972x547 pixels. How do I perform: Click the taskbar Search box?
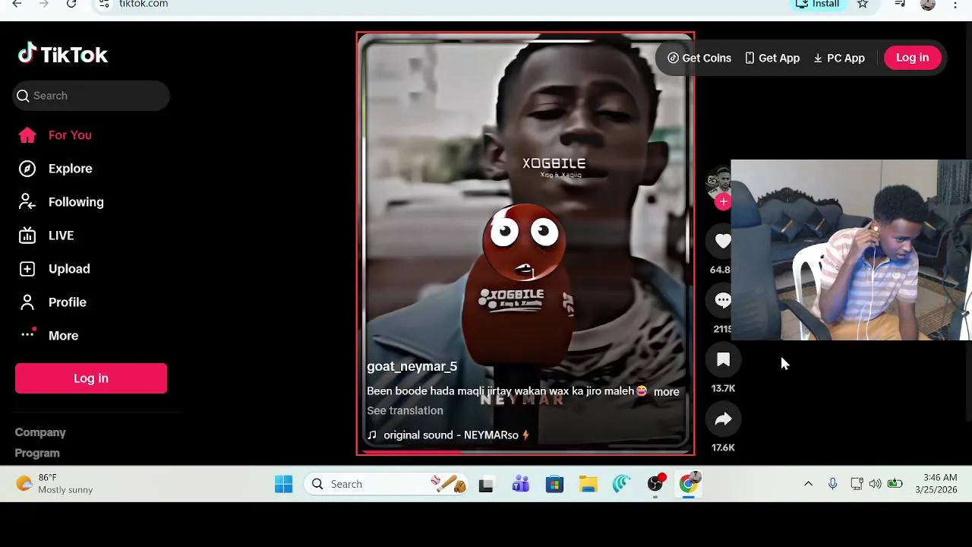(387, 484)
